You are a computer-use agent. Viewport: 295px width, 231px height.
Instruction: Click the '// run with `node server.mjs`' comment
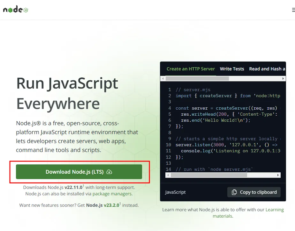click(x=214, y=169)
